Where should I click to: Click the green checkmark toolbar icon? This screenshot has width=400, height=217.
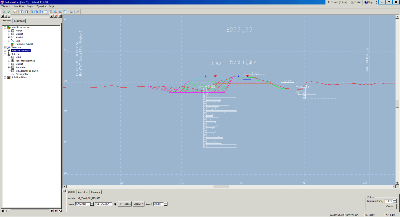[x=9, y=12]
